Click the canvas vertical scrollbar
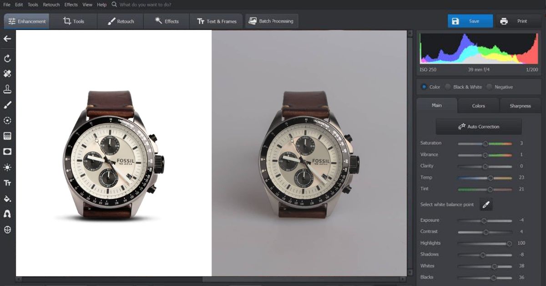Image resolution: width=546 pixels, height=286 pixels. tap(410, 153)
